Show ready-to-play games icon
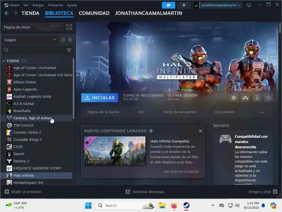 [x=70, y=40]
